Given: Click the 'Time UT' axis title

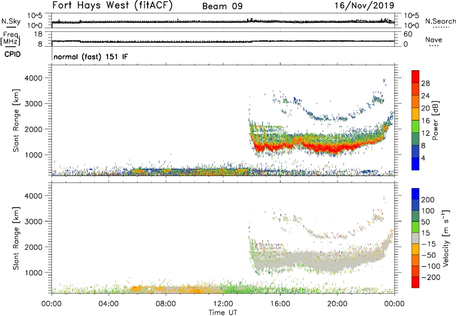Looking at the screenshot, I should point(223,313).
